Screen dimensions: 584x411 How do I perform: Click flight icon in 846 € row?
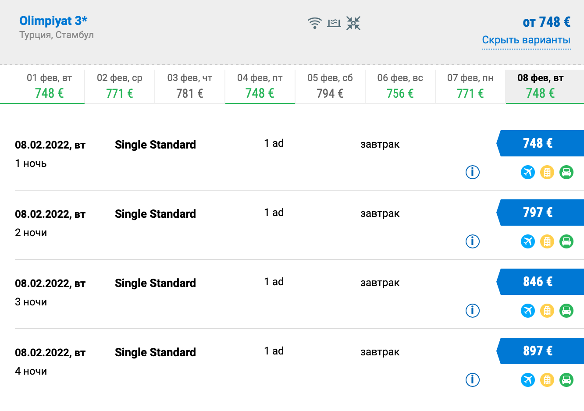click(x=528, y=311)
